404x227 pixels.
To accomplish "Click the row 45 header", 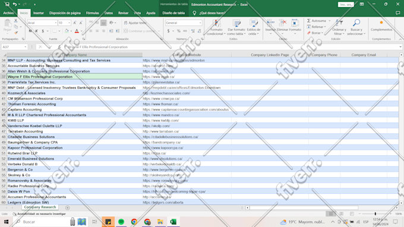I will click(x=4, y=120).
